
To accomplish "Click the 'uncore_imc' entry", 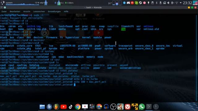I will tap(163, 46).
